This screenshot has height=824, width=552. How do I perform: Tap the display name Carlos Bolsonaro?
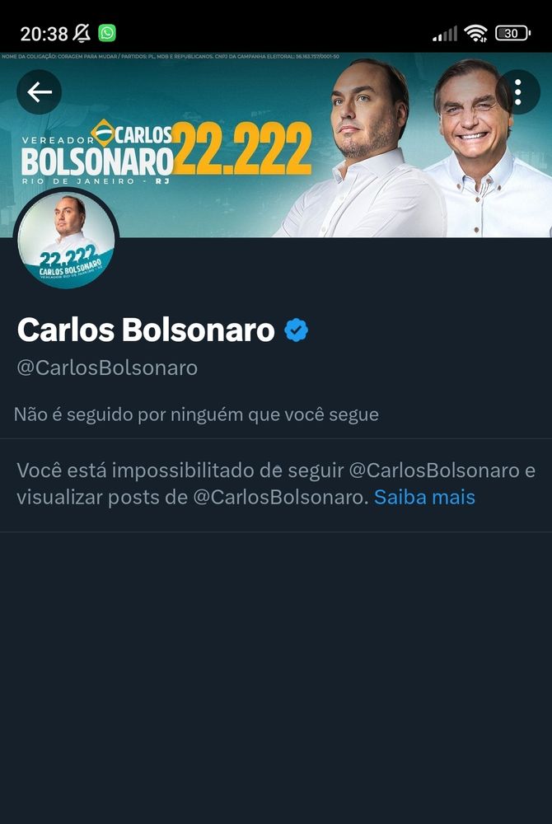tap(146, 330)
